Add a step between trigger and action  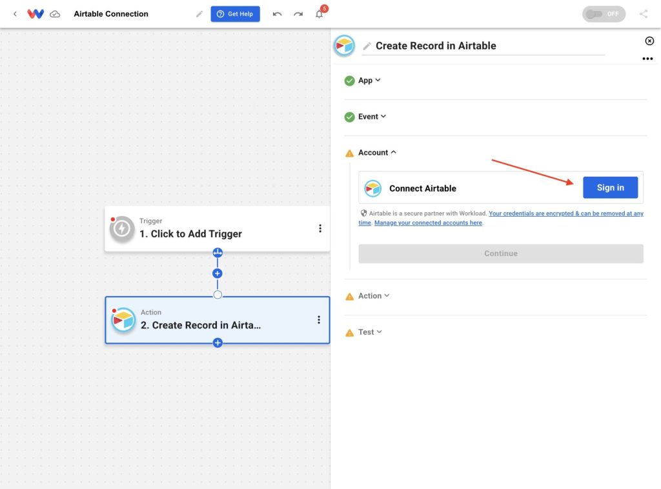217,274
